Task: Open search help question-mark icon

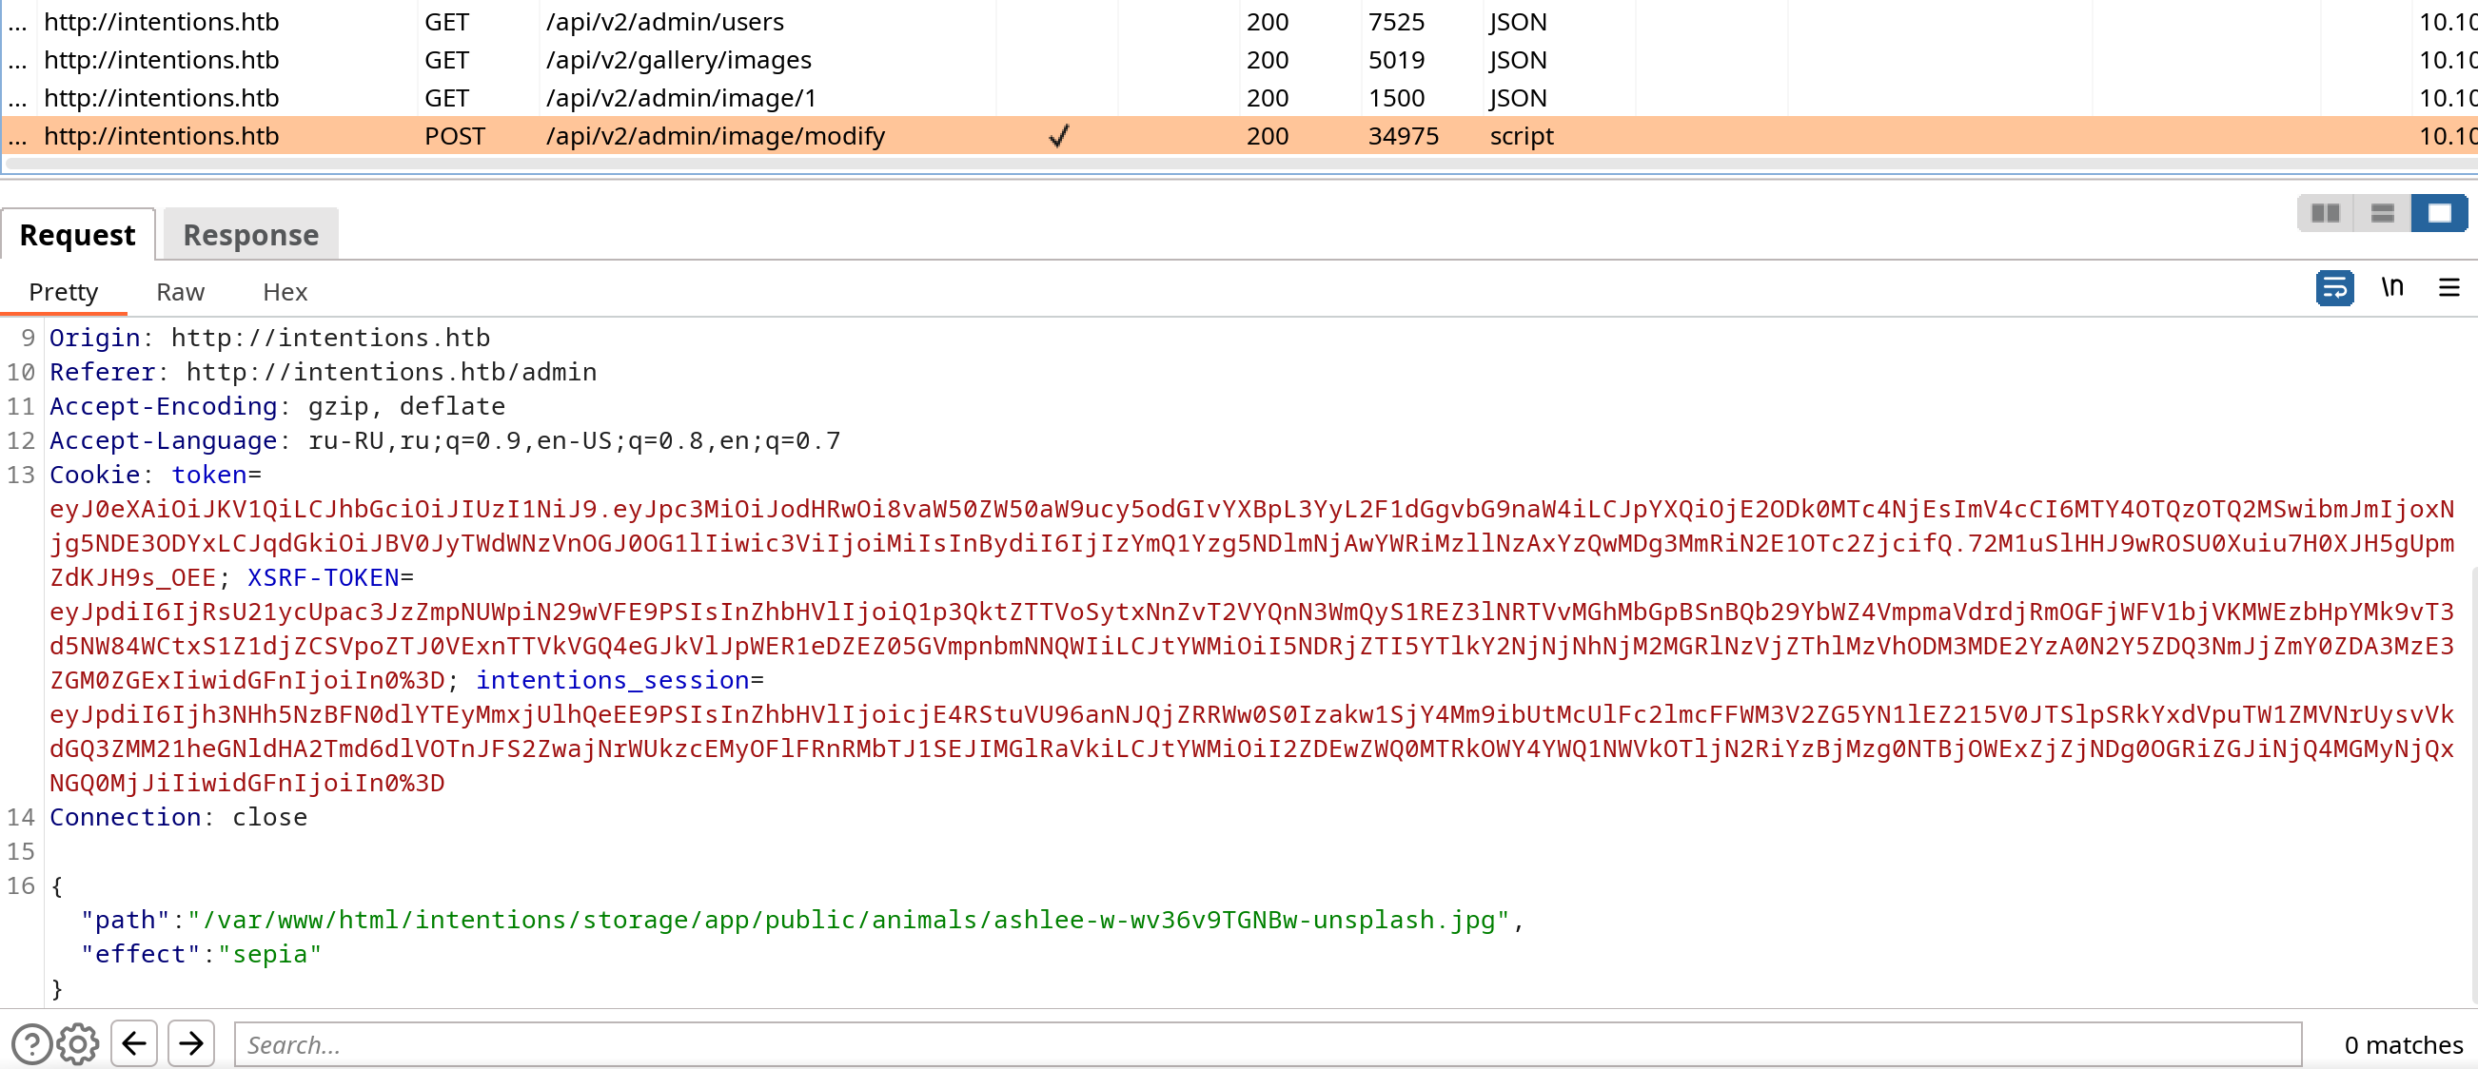Action: point(31,1044)
